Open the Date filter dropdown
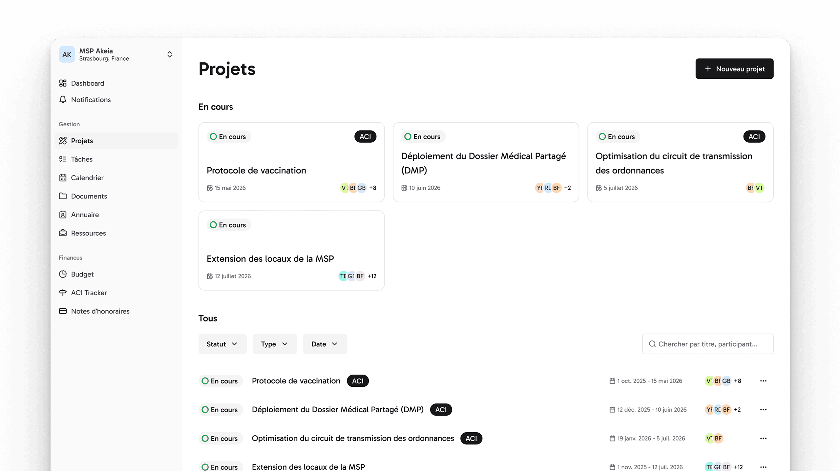This screenshot has width=840, height=471. [325, 344]
